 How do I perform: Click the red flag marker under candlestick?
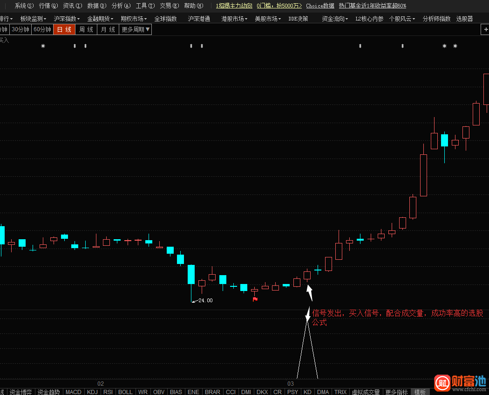coord(255,299)
